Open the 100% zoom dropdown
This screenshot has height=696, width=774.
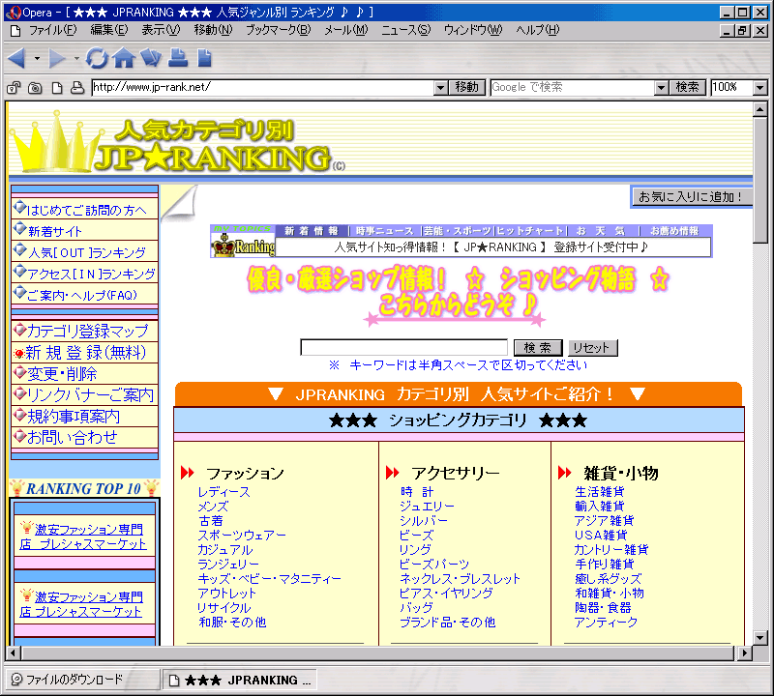tap(760, 88)
